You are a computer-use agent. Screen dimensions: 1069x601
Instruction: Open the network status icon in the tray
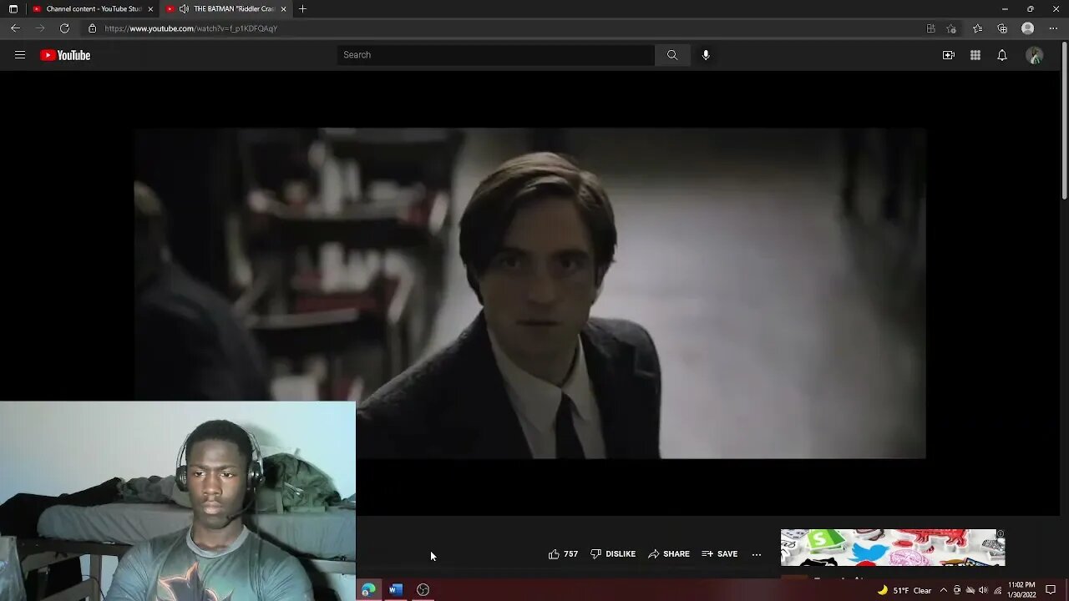pyautogui.click(x=997, y=590)
